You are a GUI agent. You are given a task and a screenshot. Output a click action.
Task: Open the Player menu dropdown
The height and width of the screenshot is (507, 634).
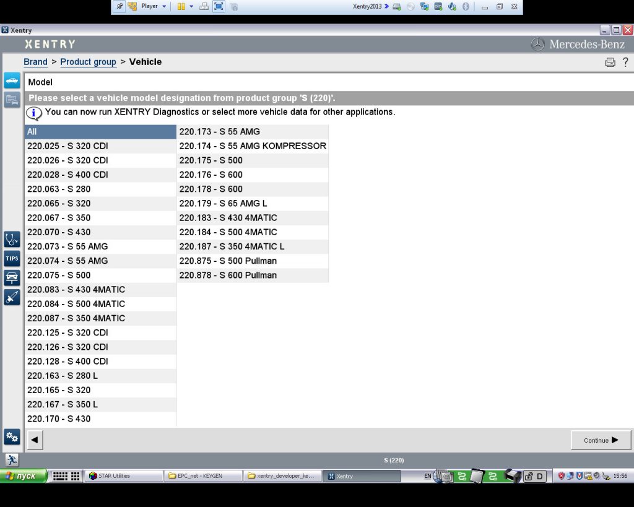click(154, 6)
